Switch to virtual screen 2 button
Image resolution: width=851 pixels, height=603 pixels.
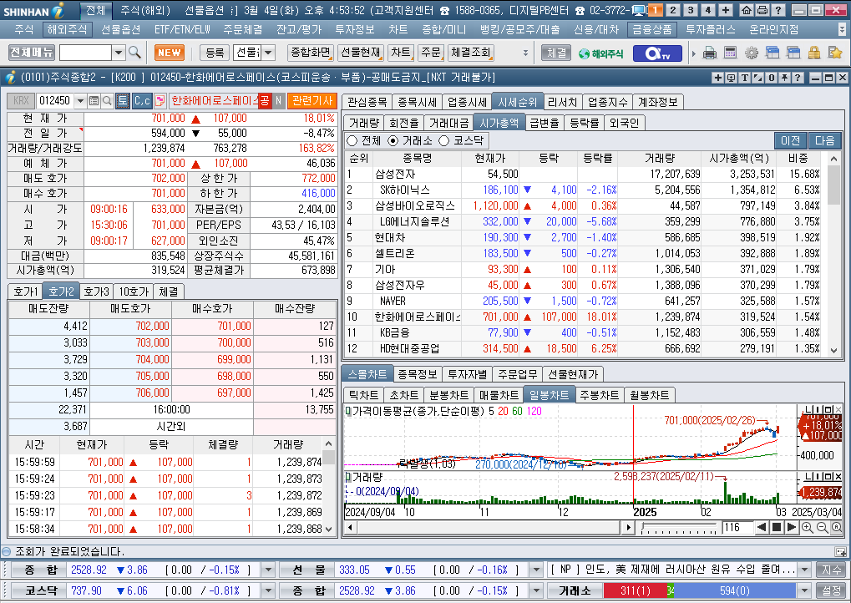pos(673,10)
